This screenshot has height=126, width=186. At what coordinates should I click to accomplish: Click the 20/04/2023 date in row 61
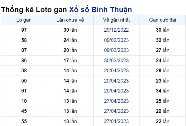[116, 91]
